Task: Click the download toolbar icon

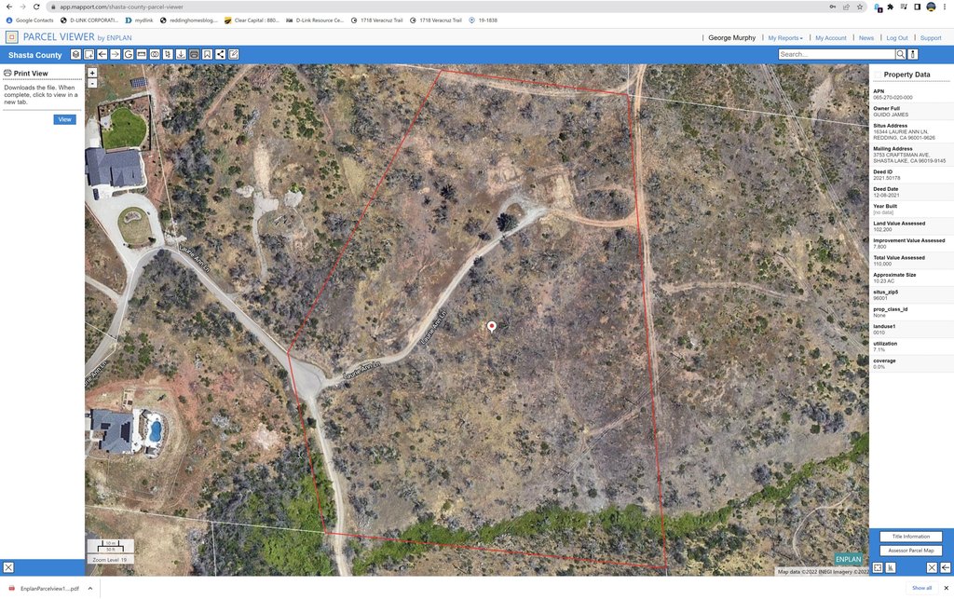Action: click(181, 55)
